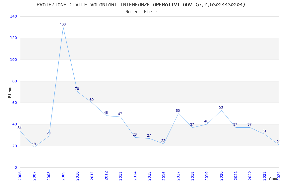Click the 2022 year tick label
Viewport: 282px width, 182px height.
(x=250, y=176)
